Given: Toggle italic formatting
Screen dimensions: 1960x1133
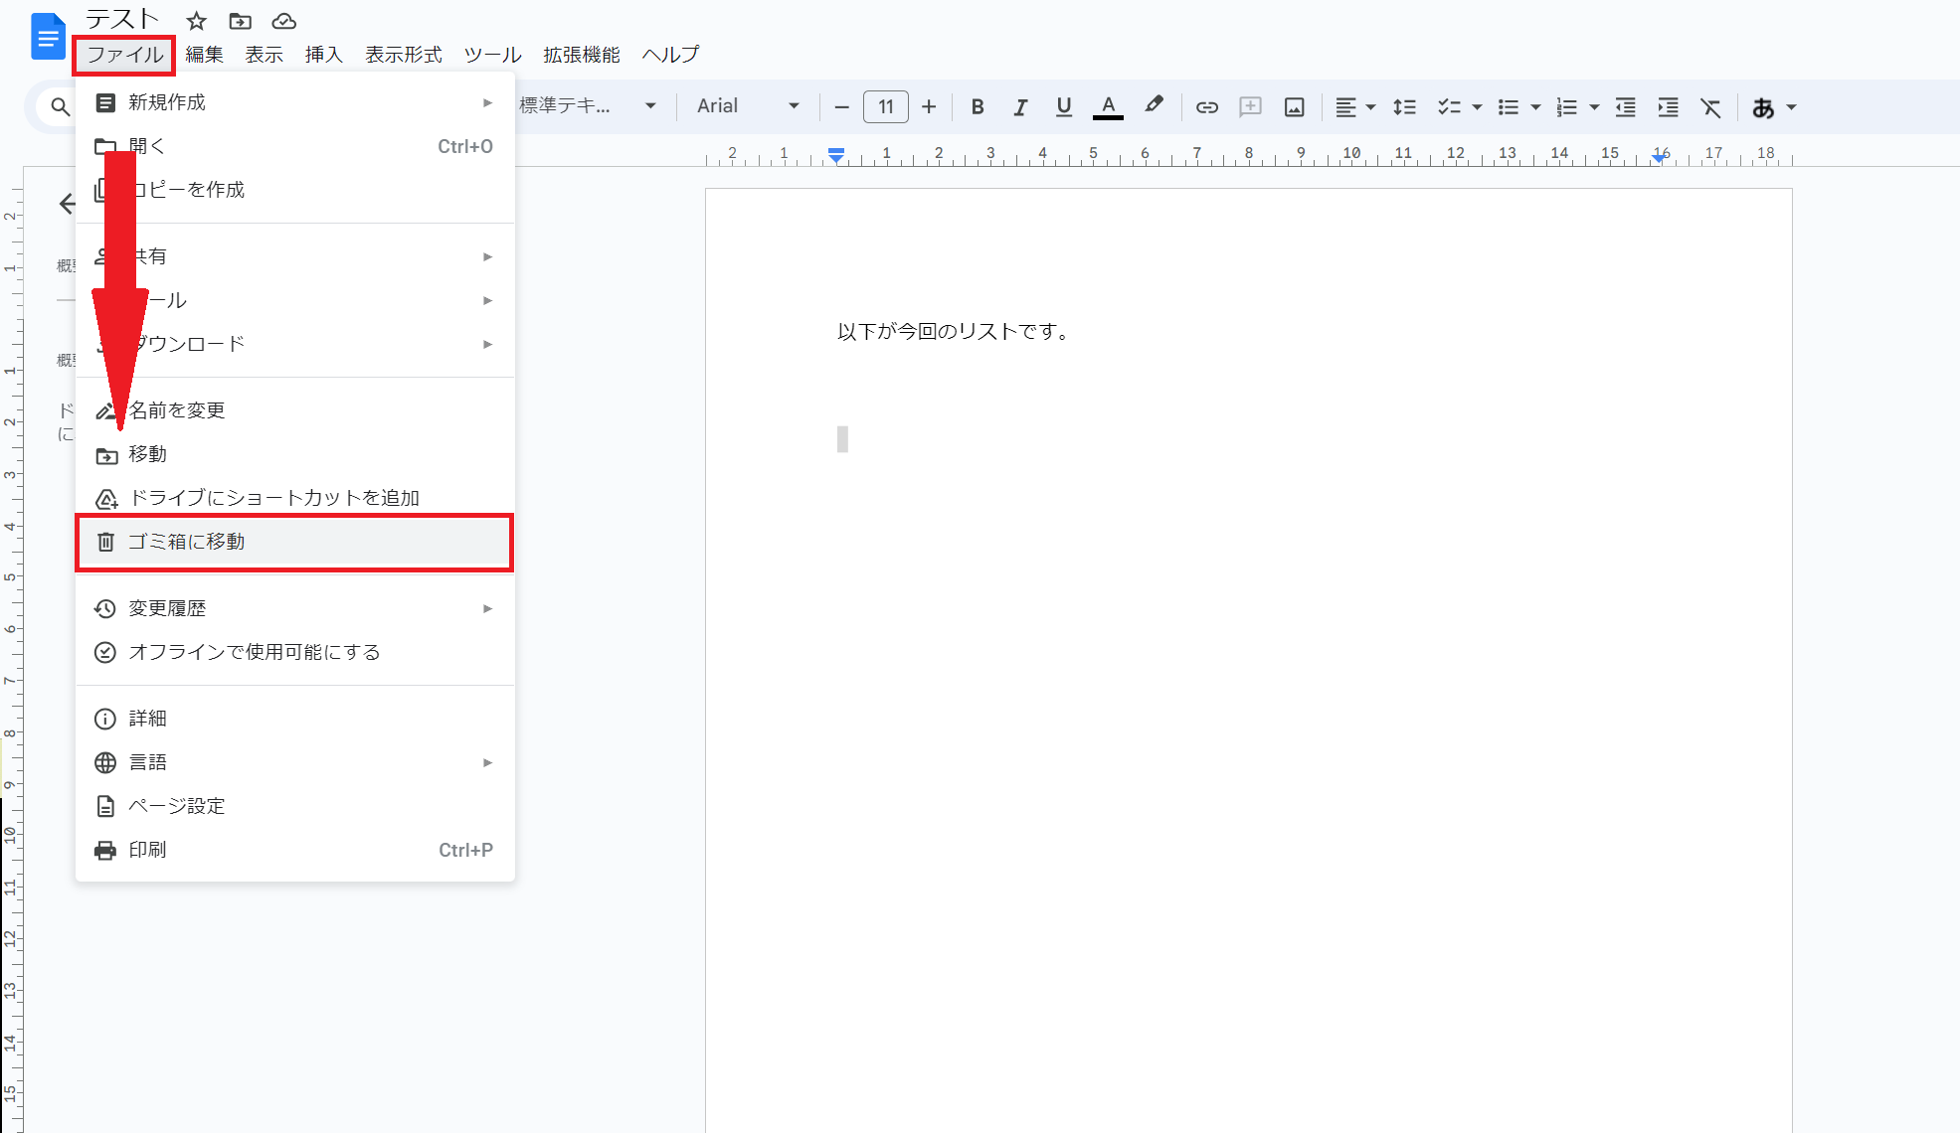Looking at the screenshot, I should pyautogui.click(x=1020, y=107).
